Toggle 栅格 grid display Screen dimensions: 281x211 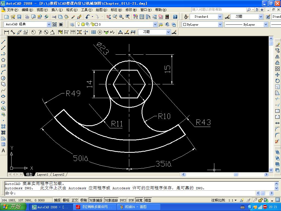click(x=66, y=200)
